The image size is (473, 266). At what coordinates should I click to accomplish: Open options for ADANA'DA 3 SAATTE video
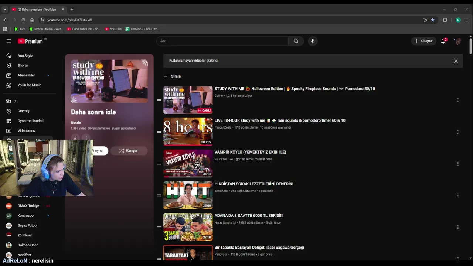pos(458,227)
